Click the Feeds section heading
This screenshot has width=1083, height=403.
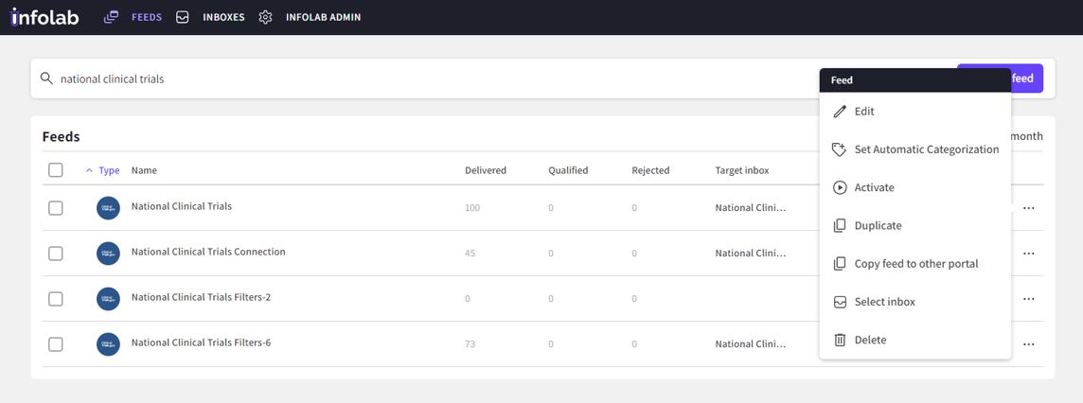click(62, 136)
